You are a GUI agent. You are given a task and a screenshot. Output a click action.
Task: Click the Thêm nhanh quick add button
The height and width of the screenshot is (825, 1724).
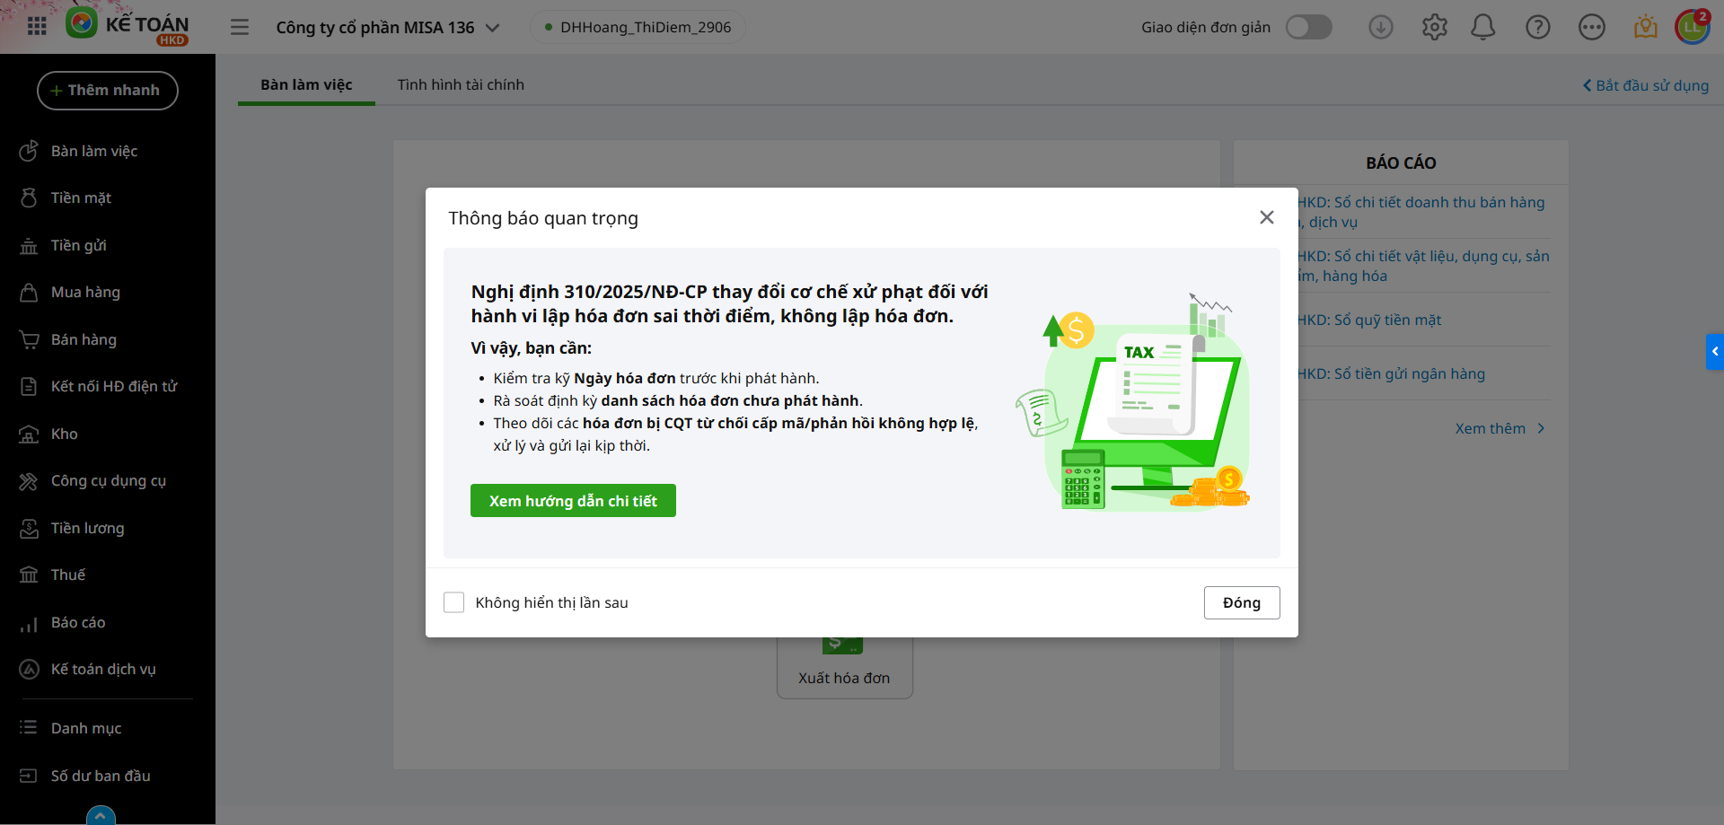[108, 91]
